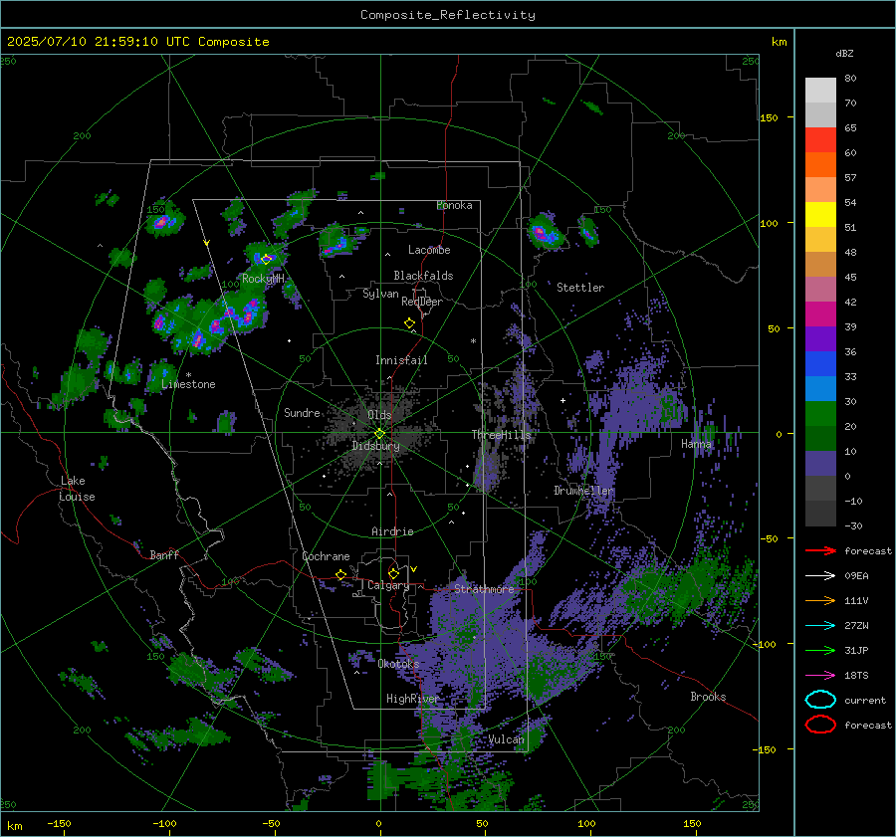
Task: Click the Banff town label
Action: 164,555
